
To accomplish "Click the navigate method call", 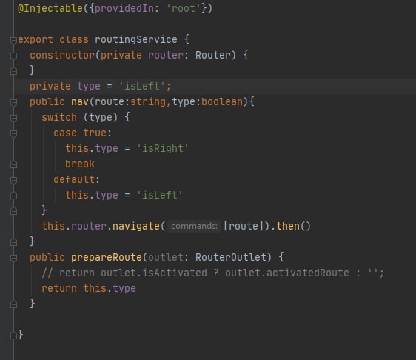I will click(x=136, y=226).
